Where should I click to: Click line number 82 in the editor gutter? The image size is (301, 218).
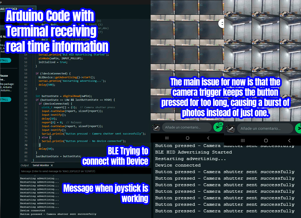pyautogui.click(x=26, y=160)
